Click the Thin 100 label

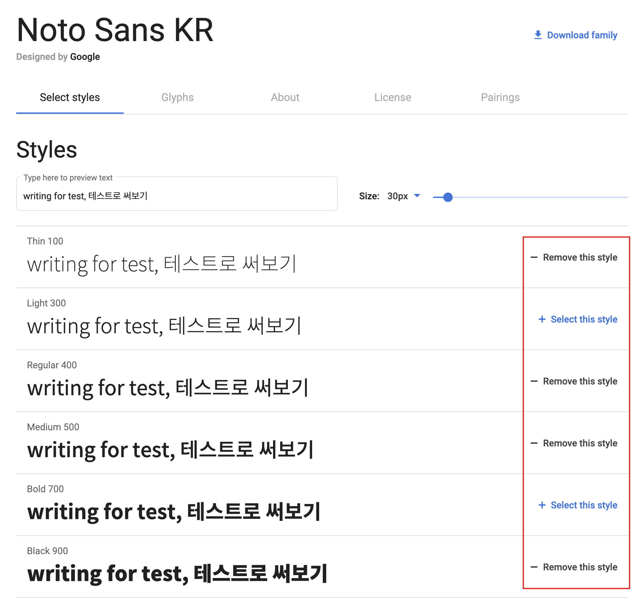point(45,241)
